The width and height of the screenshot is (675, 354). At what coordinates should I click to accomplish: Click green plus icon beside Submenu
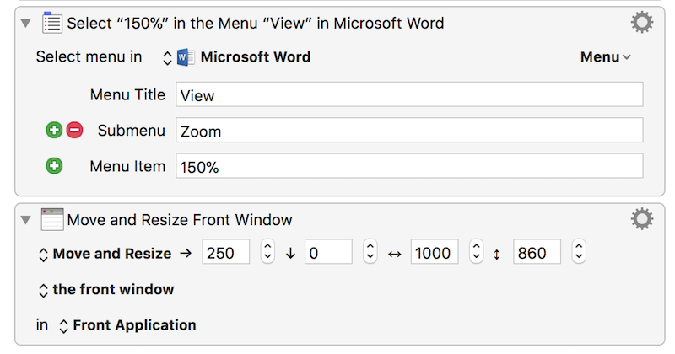(54, 130)
